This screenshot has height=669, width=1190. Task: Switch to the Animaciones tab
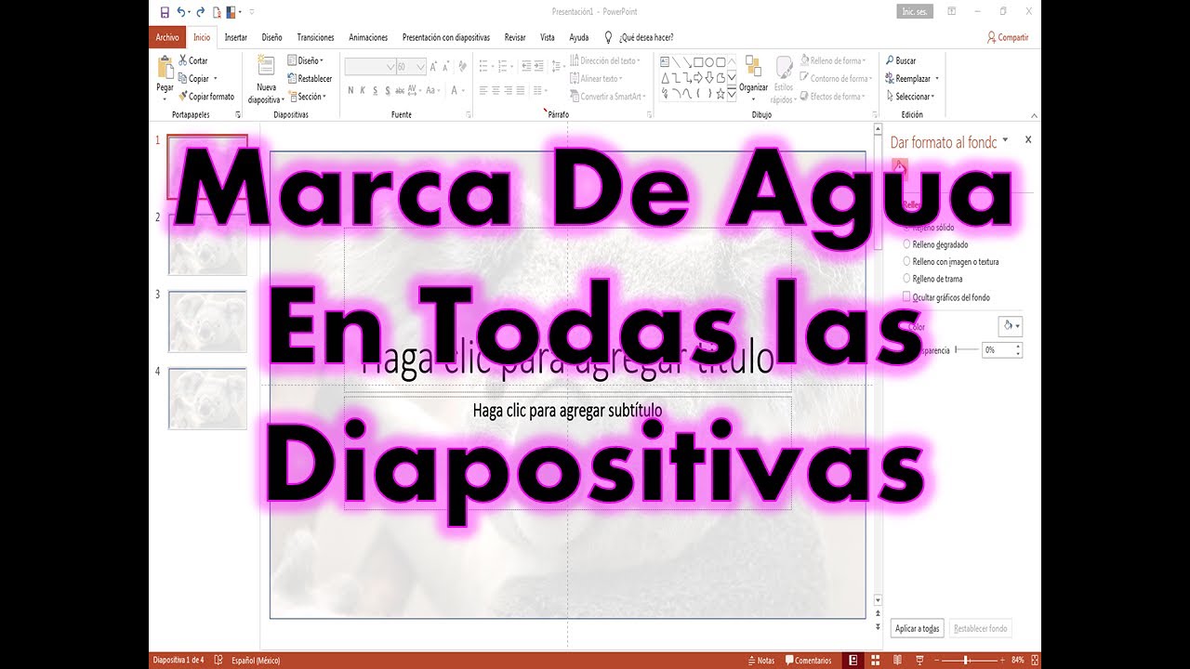point(368,37)
